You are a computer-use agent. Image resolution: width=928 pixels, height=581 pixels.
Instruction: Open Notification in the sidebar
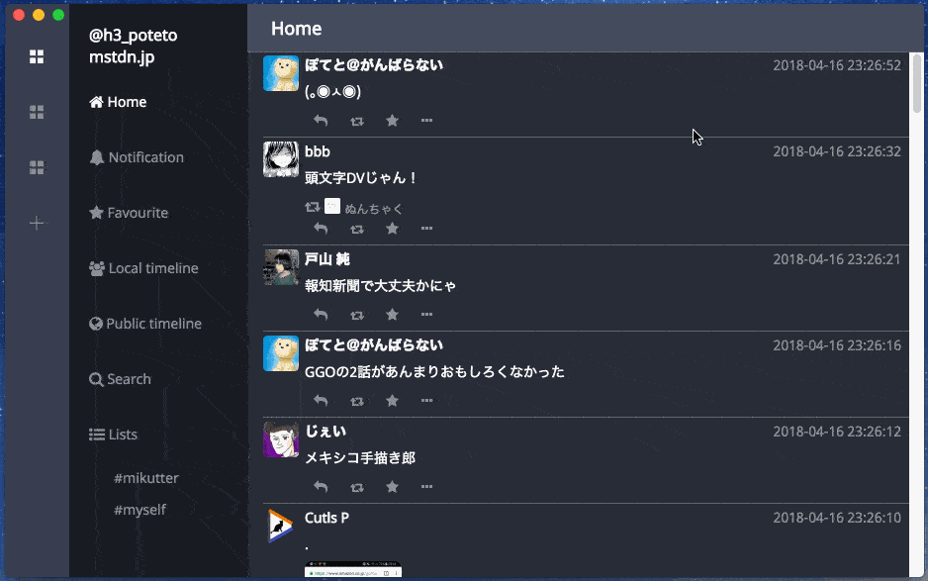pos(137,157)
